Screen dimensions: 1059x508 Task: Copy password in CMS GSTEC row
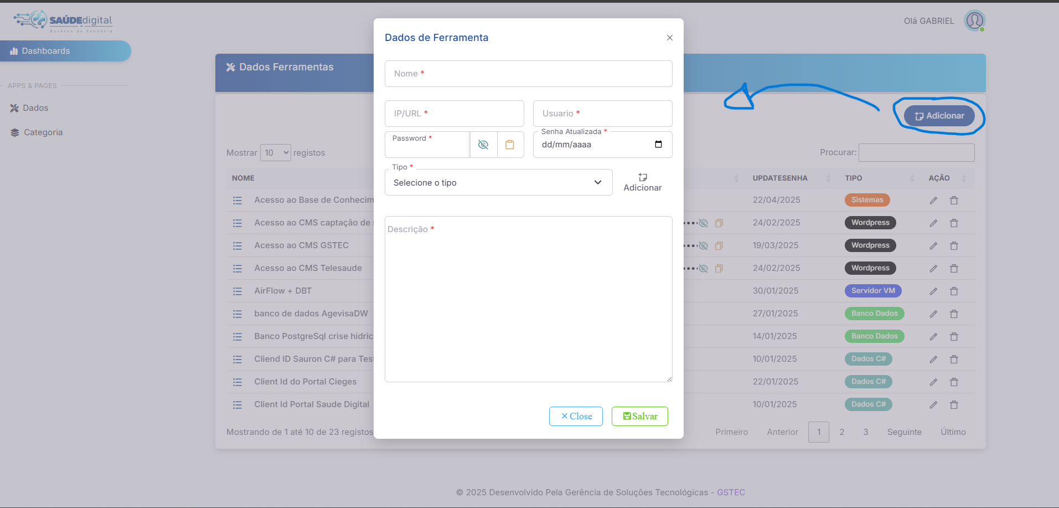(719, 245)
